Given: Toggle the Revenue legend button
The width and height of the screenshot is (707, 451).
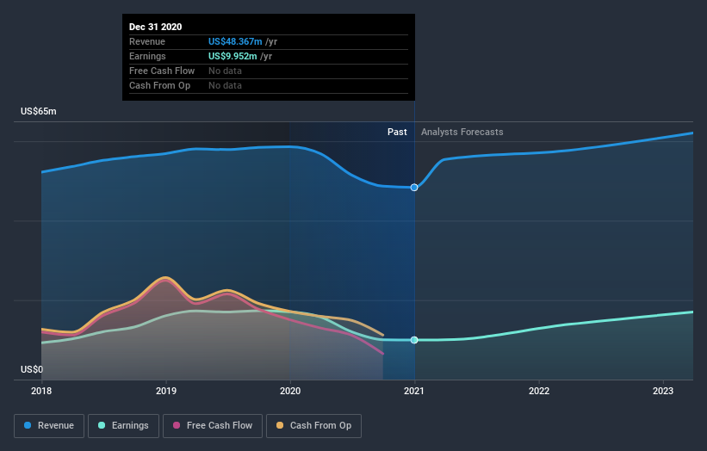Looking at the screenshot, I should [x=49, y=426].
